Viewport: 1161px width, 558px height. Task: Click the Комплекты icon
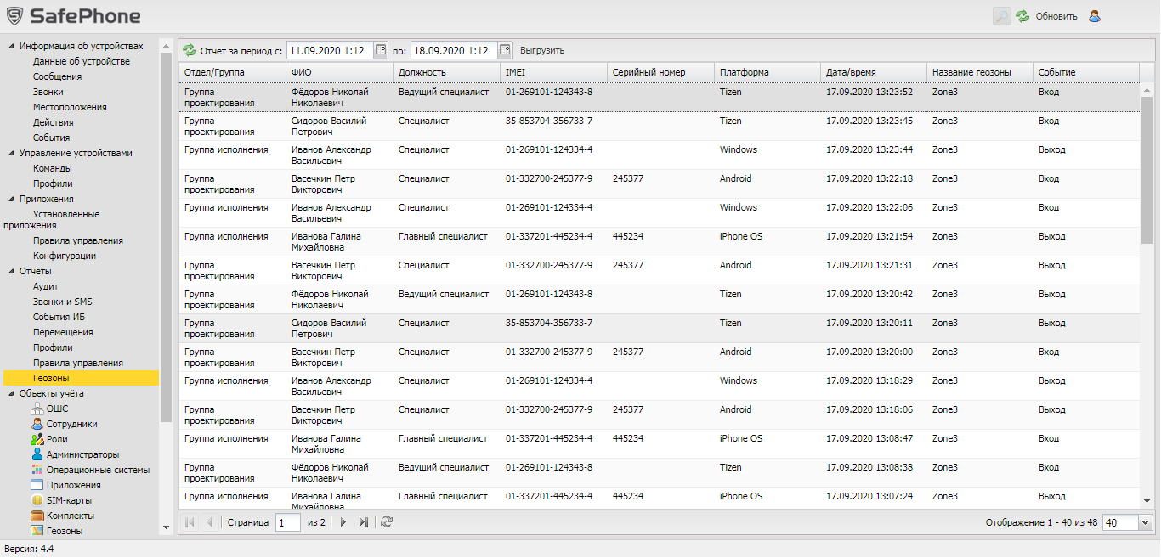[37, 516]
